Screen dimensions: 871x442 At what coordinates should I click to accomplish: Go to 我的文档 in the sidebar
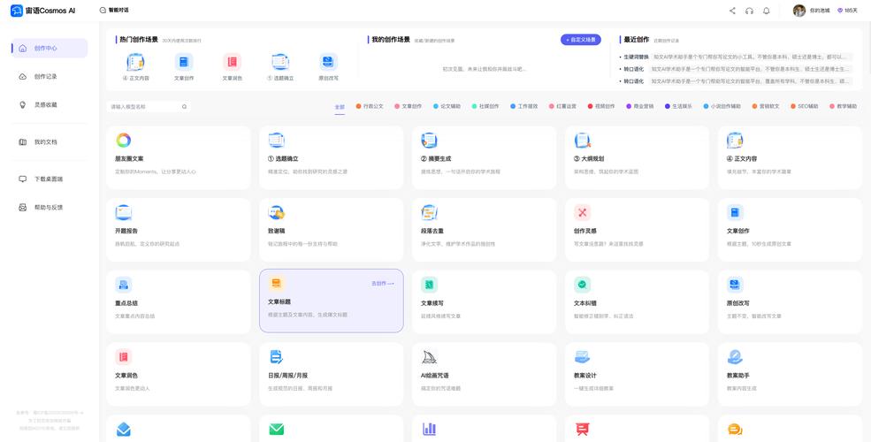(46, 142)
